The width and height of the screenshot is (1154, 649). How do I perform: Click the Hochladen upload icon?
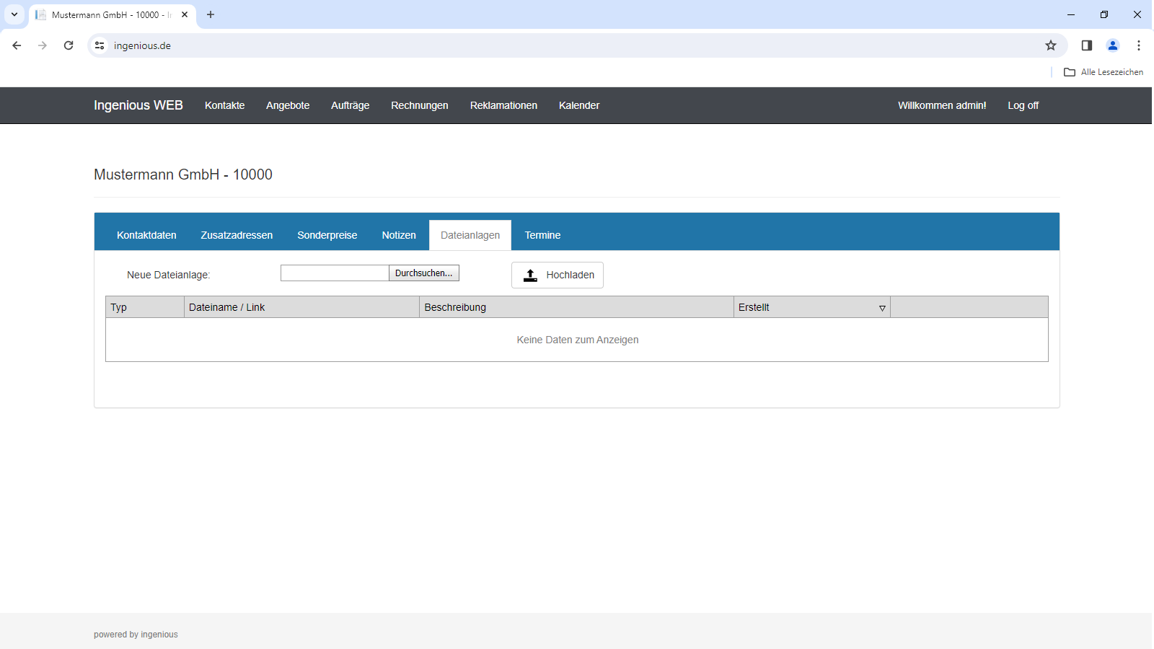click(530, 275)
